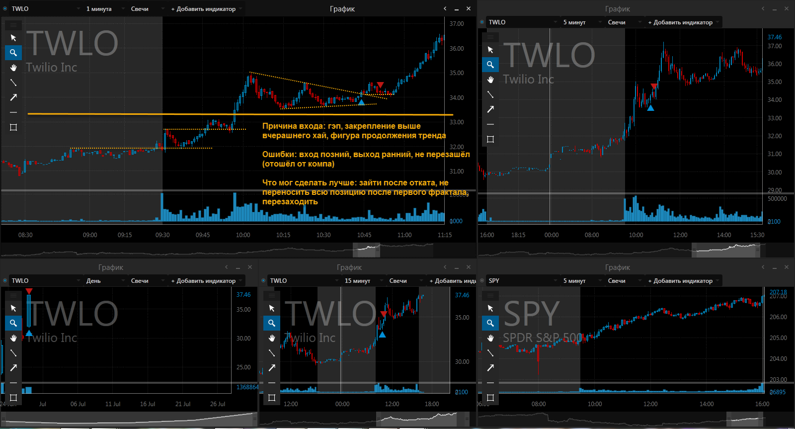Toggle the link circle beside TWLO in the 1-minute chart
Image resolution: width=795 pixels, height=429 pixels.
[x=5, y=8]
